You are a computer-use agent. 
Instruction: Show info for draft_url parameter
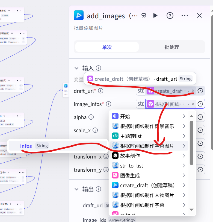coord(100,91)
